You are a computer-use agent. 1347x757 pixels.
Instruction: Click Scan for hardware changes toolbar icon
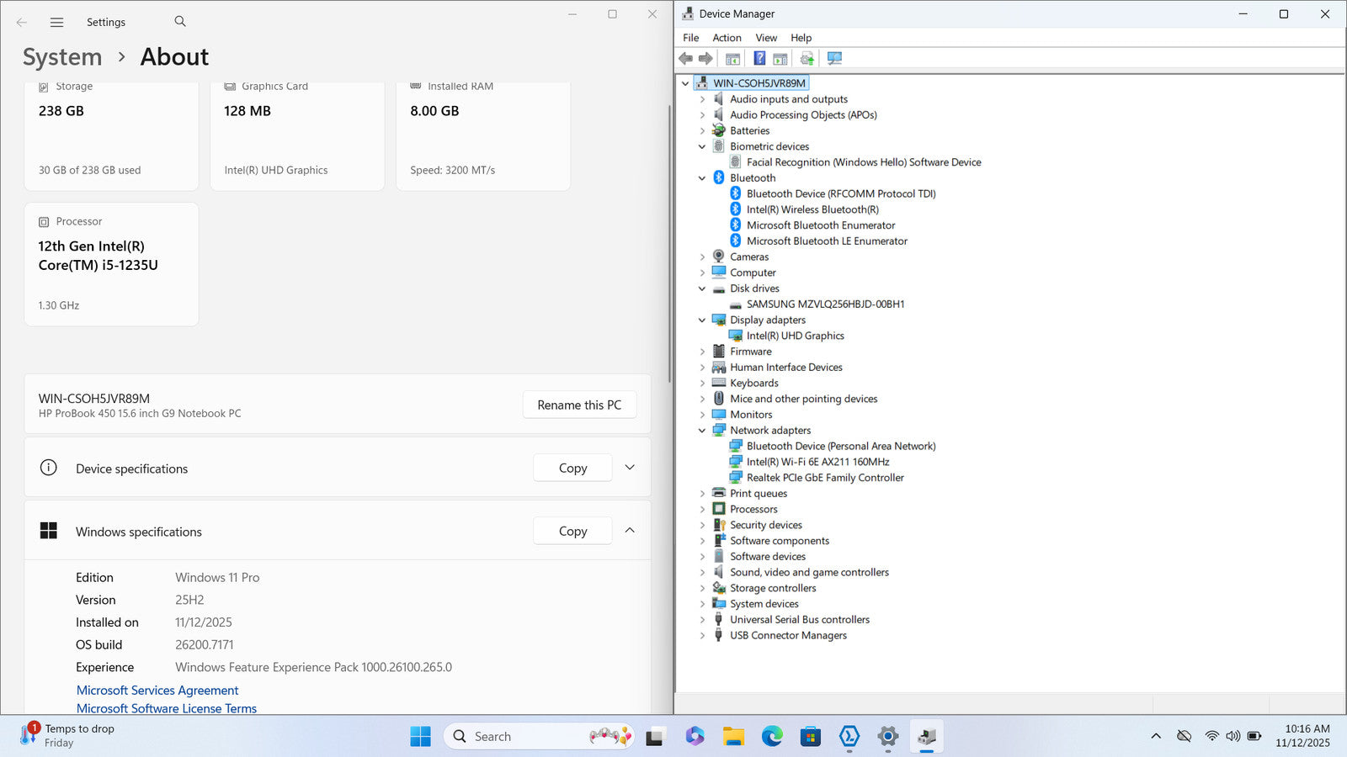(834, 58)
